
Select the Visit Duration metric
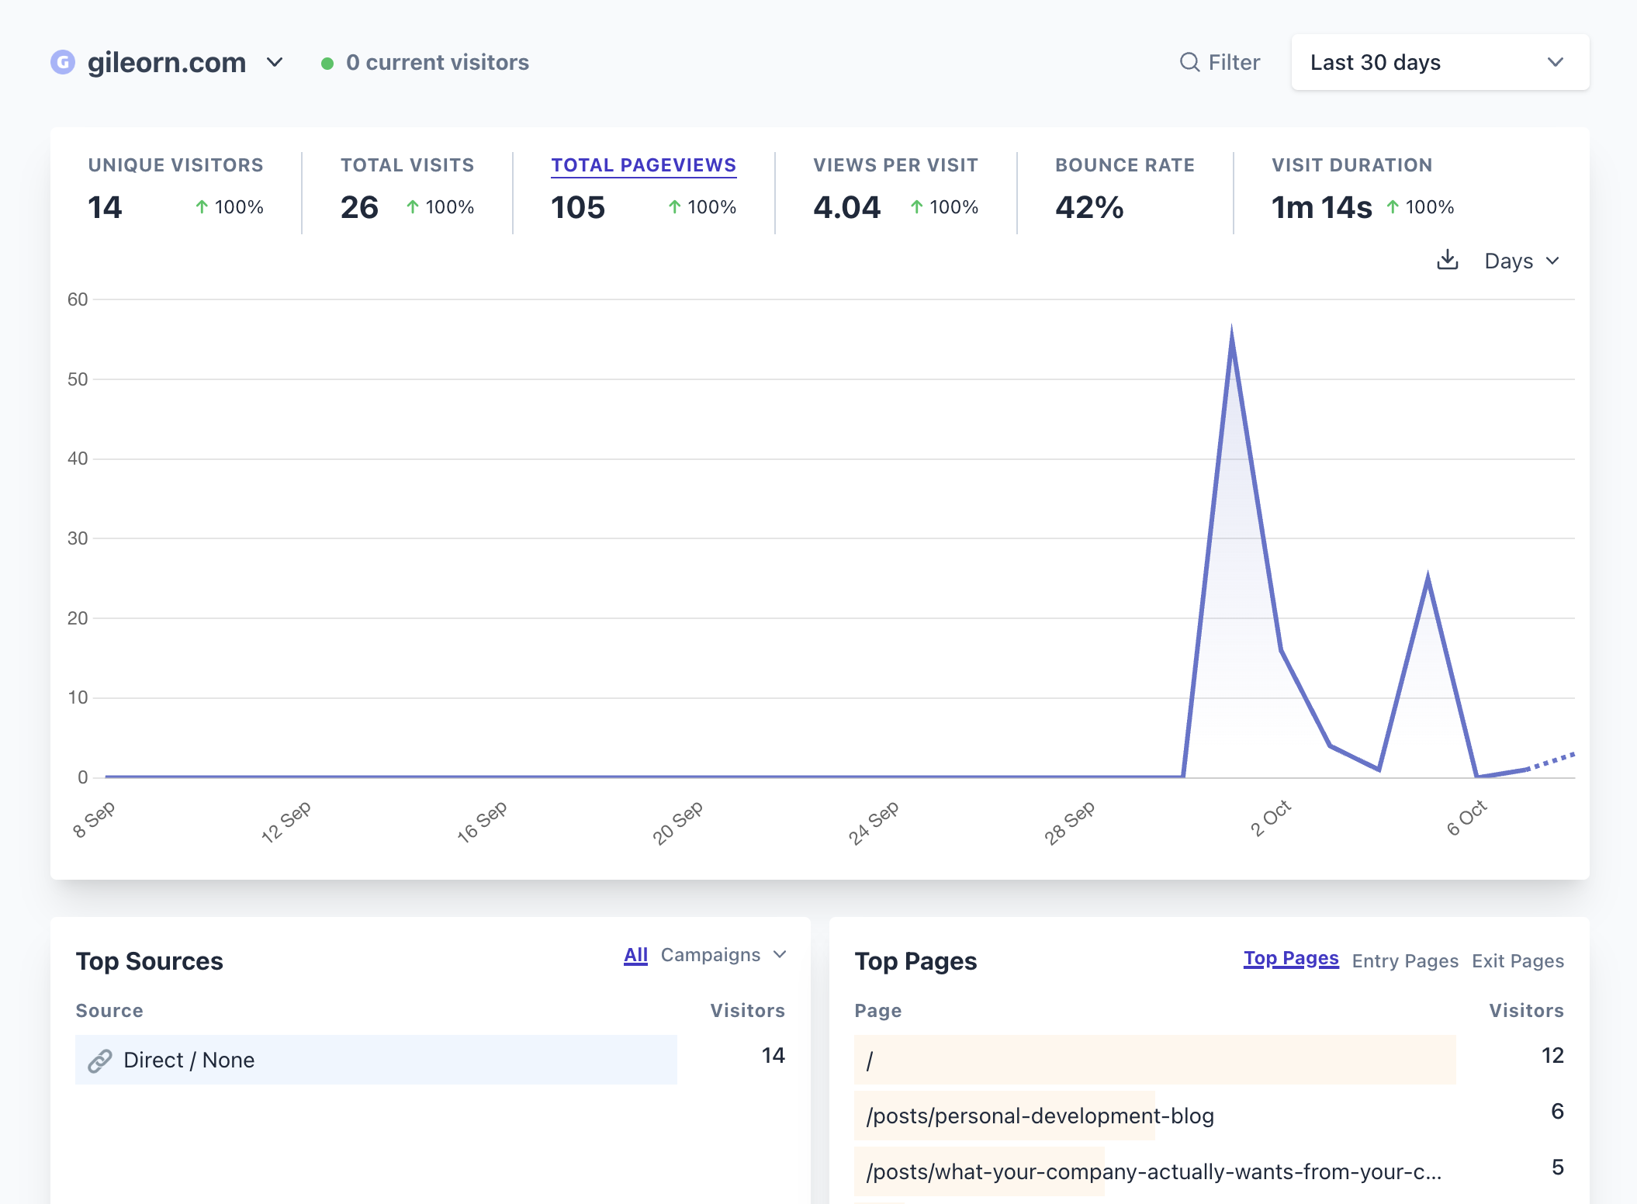click(x=1362, y=191)
